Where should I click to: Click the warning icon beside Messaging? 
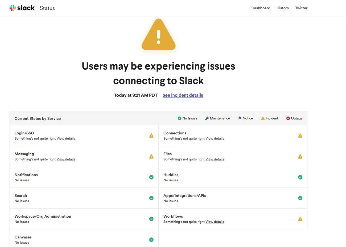coord(151,156)
